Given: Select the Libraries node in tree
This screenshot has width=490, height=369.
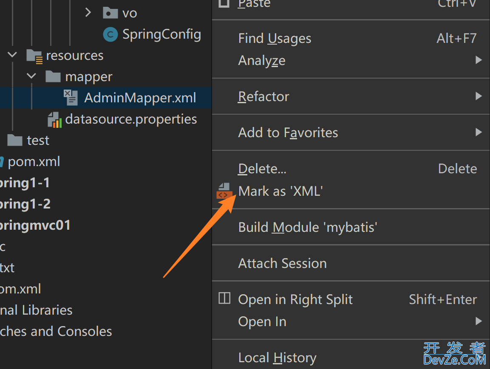Looking at the screenshot, I should (x=36, y=310).
